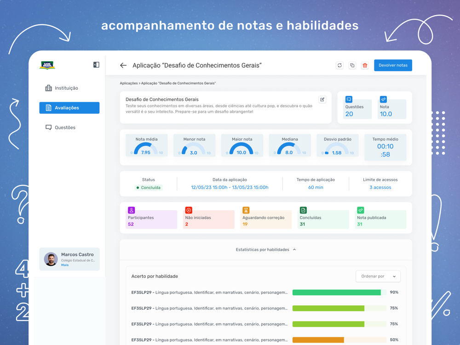
Task: Open Instituição in the sidebar
Action: [x=69, y=88]
